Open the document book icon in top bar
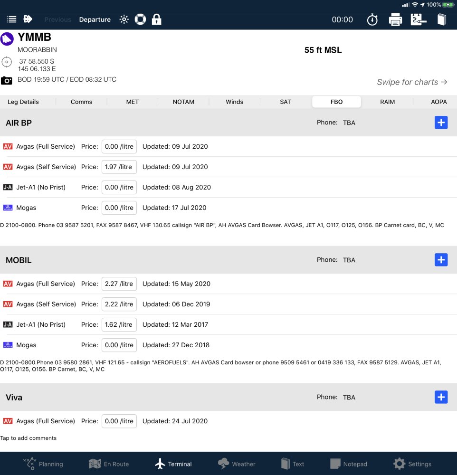Screen dimensions: 457x475 (x=441, y=19)
